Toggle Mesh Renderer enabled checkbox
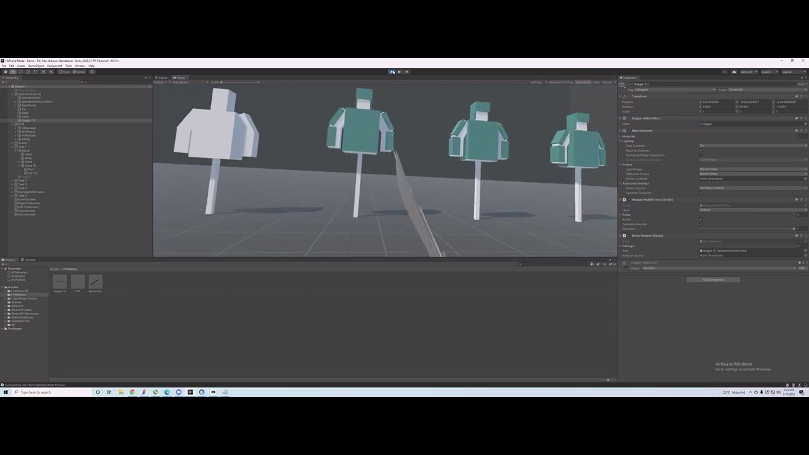 (x=629, y=130)
